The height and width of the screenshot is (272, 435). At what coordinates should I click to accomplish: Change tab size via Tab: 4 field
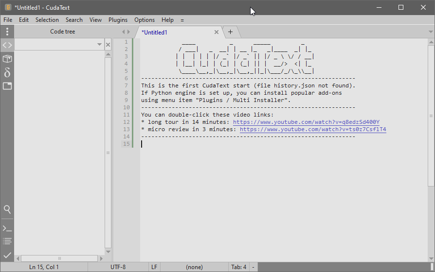pos(239,267)
